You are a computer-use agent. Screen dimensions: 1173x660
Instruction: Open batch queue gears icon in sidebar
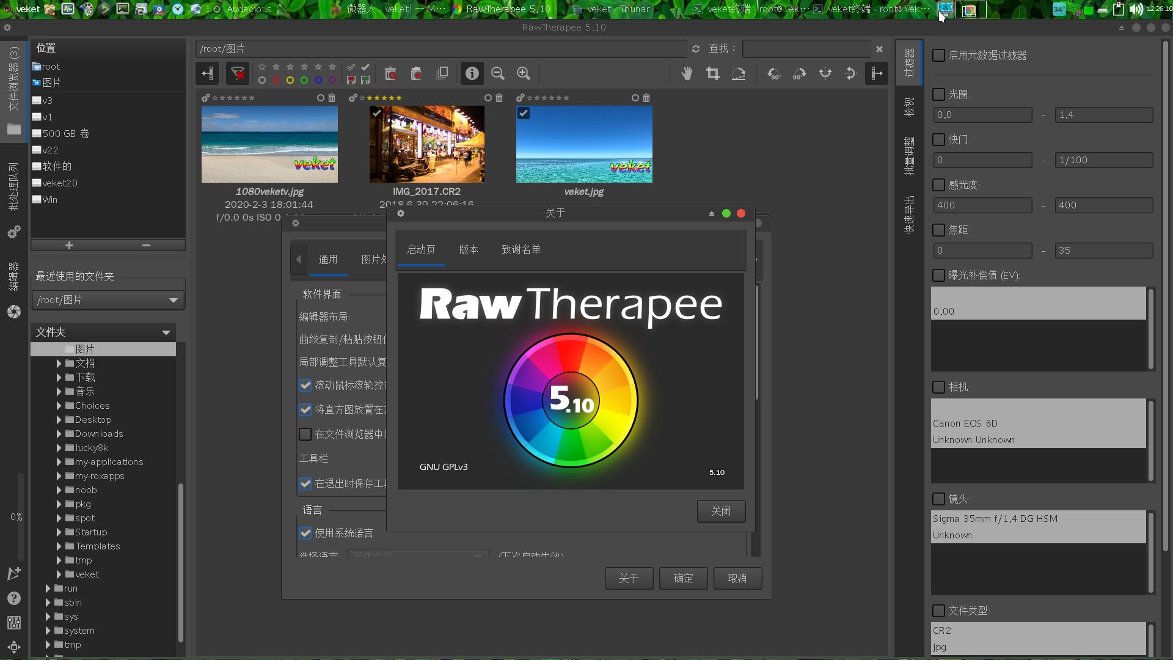(14, 232)
